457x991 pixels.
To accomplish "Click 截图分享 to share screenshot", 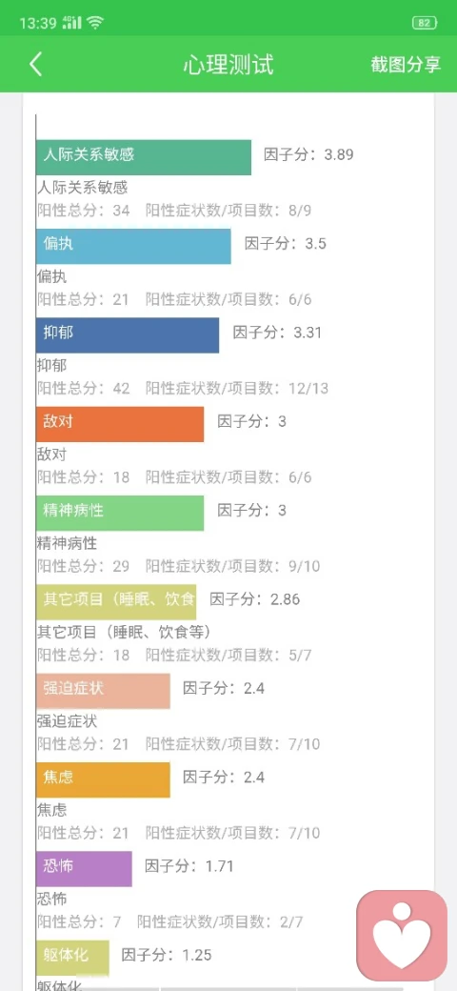I will coord(406,65).
